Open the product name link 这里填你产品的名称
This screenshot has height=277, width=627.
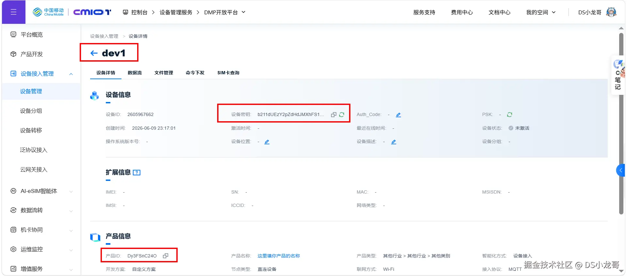click(279, 256)
